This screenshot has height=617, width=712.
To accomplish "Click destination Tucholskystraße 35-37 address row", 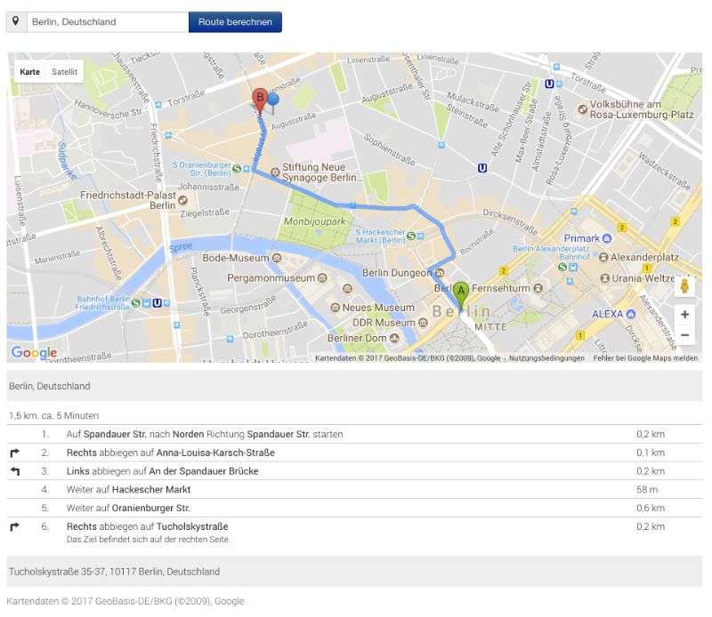I will (354, 571).
